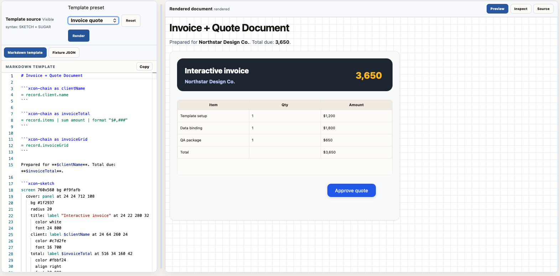Click code line 'font 24 800'
This screenshot has height=276, width=560.
coord(48,228)
